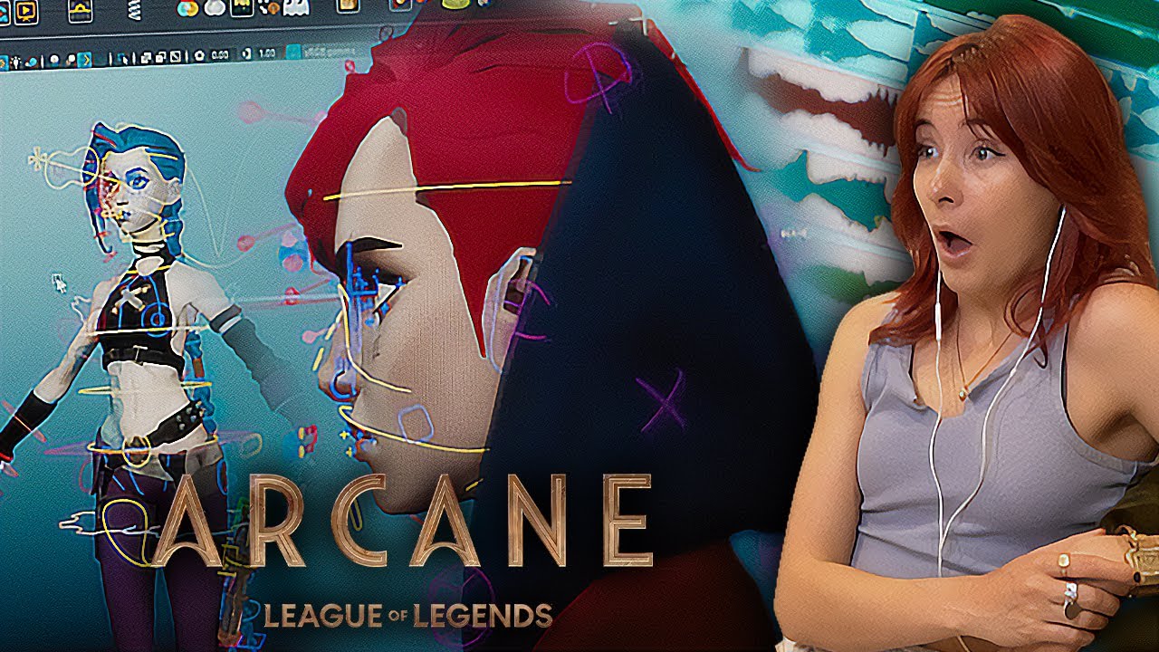Click the 1.00 gamma value field
The height and width of the screenshot is (652, 1159).
tap(269, 53)
